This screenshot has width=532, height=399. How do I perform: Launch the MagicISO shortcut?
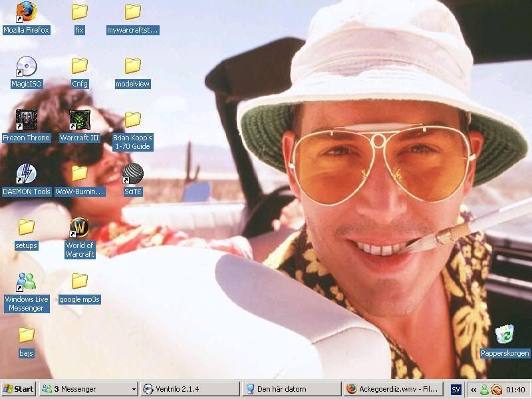click(x=26, y=72)
